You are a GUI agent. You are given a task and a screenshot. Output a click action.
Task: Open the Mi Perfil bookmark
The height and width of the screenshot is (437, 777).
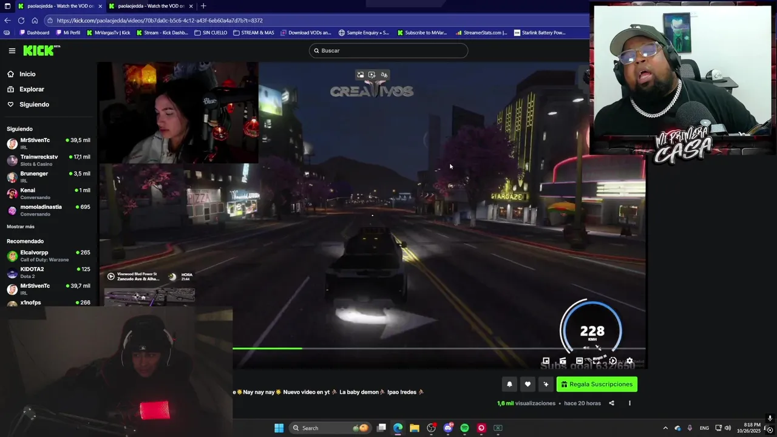click(68, 33)
